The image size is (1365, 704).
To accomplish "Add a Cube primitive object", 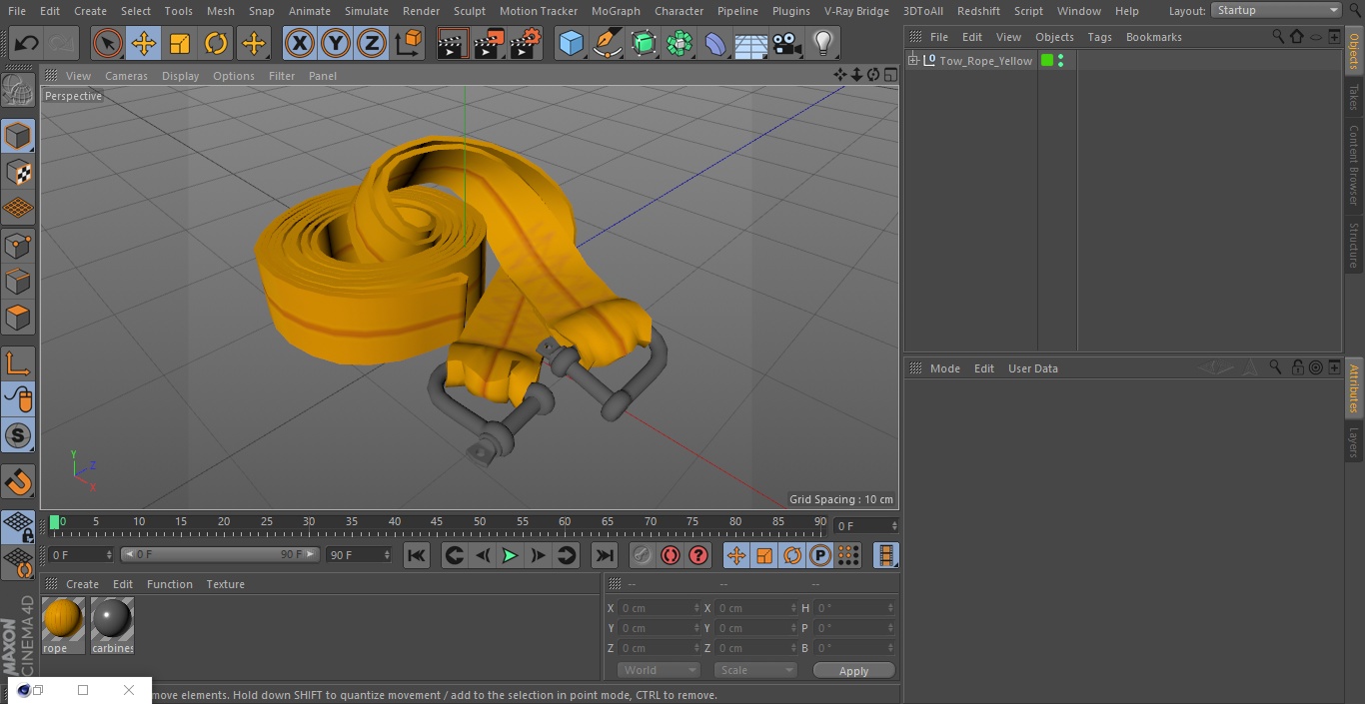I will [572, 43].
